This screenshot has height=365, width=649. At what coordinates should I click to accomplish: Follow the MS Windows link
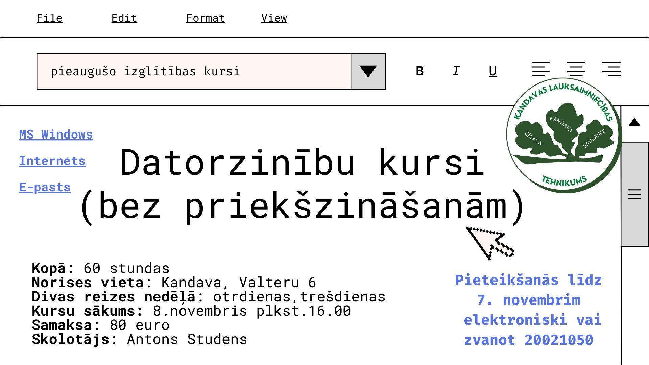[56, 135]
